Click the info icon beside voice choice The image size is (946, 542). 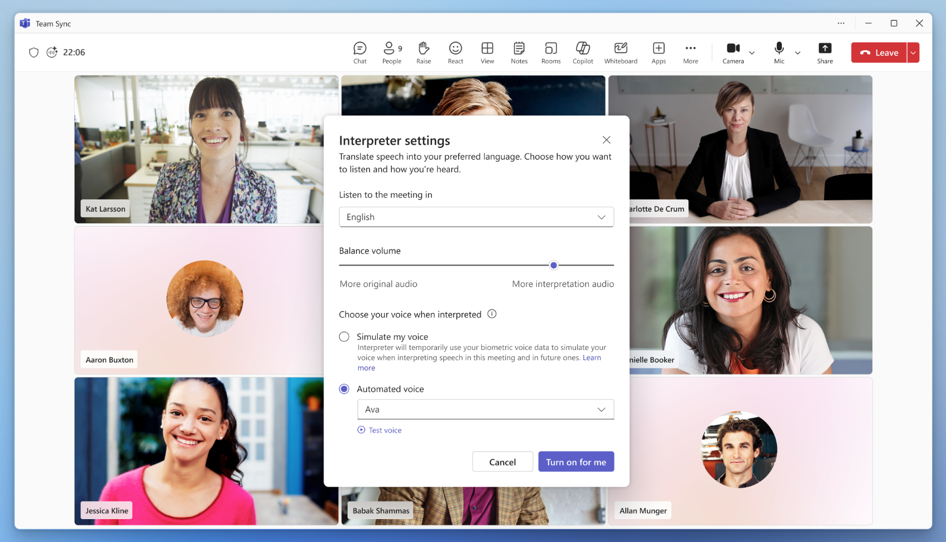tap(492, 314)
